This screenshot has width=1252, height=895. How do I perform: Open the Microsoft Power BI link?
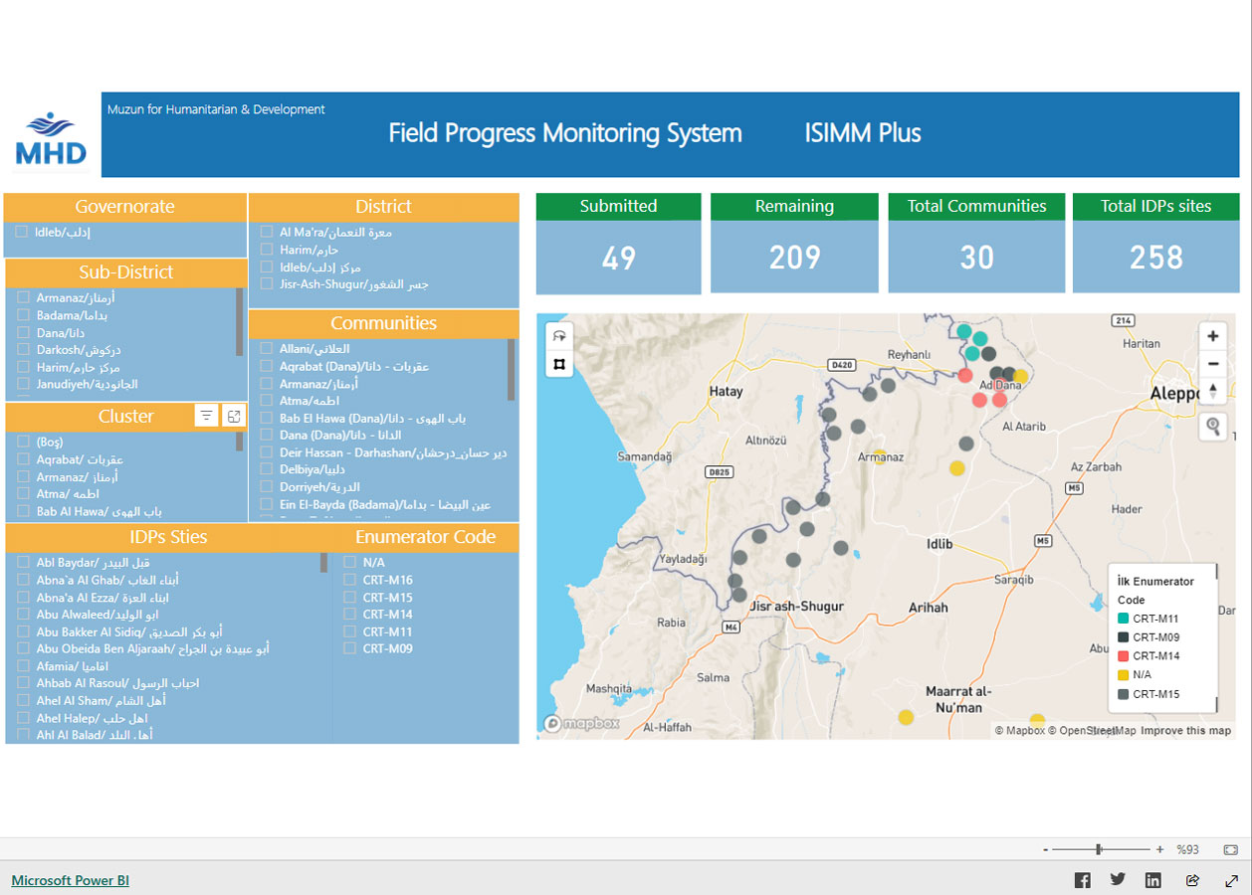[70, 880]
